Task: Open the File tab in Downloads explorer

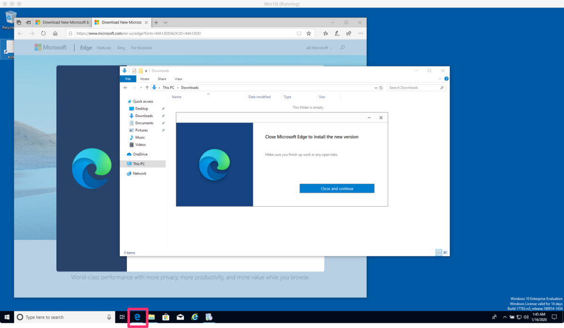Action: 128,79
